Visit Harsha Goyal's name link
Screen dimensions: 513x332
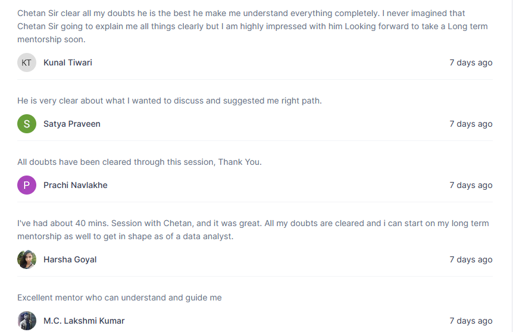(70, 260)
